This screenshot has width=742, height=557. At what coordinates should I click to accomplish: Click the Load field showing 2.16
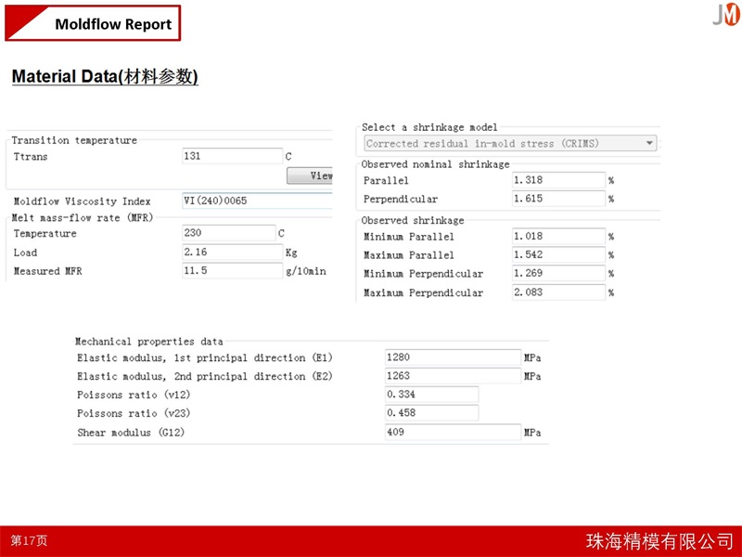(x=233, y=252)
